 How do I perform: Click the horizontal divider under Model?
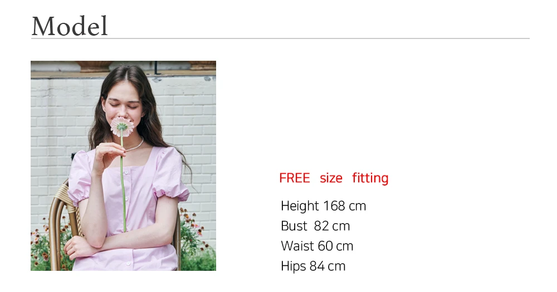coord(280,38)
